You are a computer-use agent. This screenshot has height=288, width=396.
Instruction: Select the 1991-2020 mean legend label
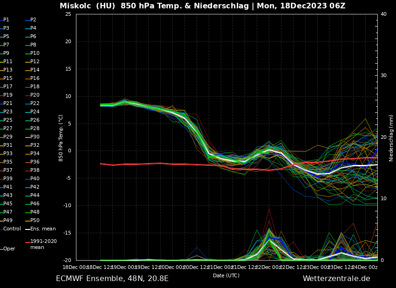[43, 244]
